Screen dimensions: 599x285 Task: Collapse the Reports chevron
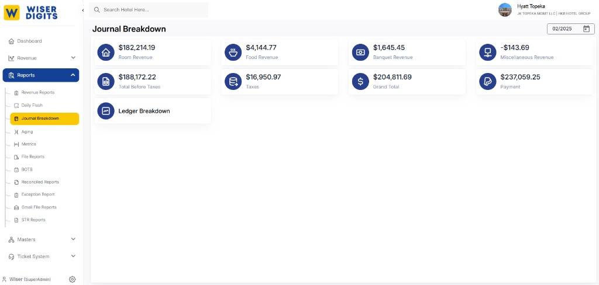coord(73,75)
